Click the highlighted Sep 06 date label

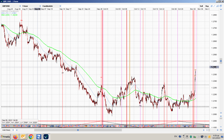[37, 9]
